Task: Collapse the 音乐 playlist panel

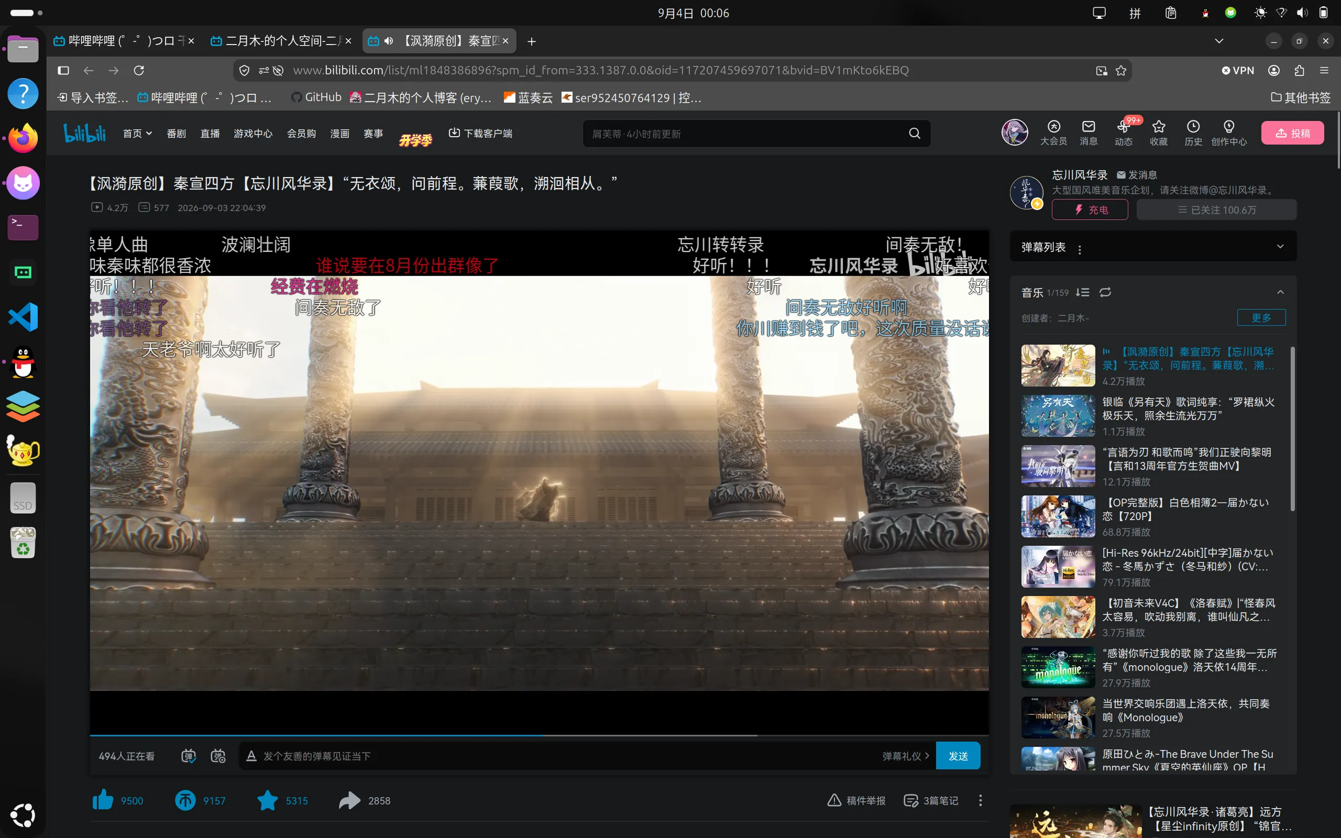Action: coord(1280,292)
